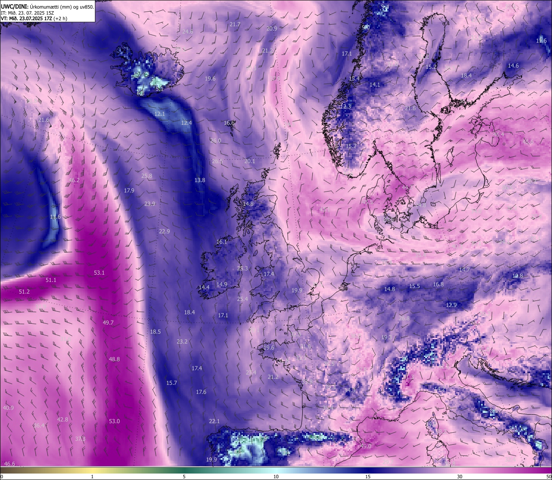Click the 46.2 value label
The image size is (552, 480).
click(x=74, y=180)
